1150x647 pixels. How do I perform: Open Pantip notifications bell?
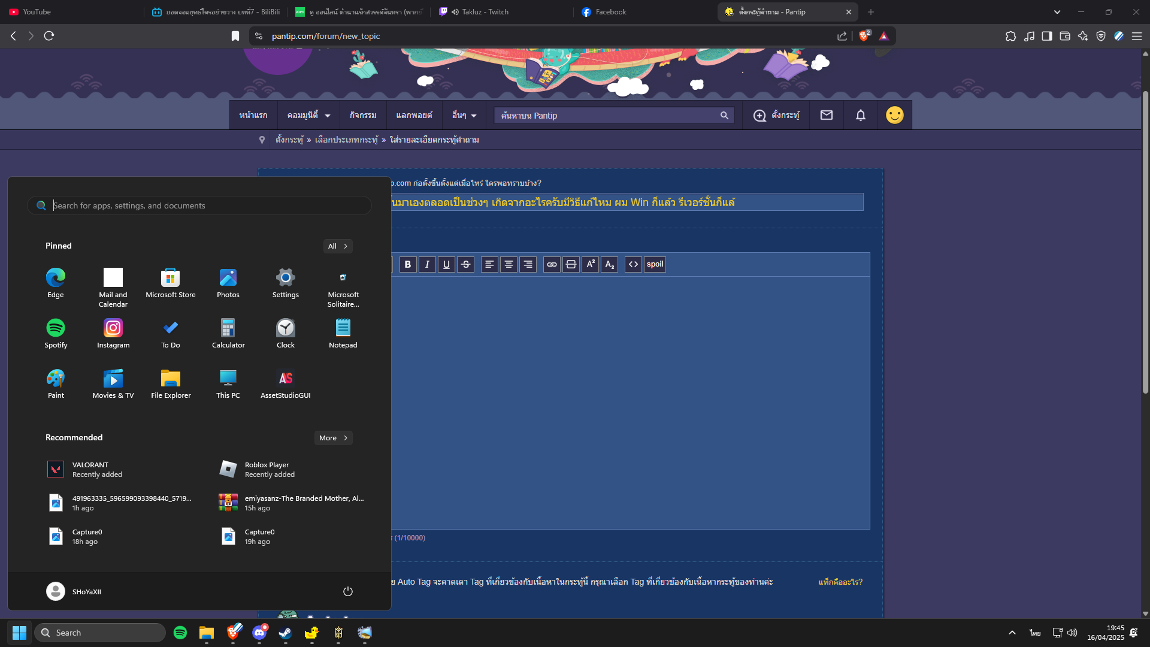tap(861, 115)
